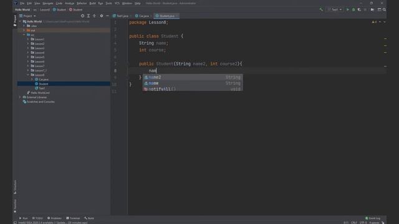Open the Event Log
This screenshot has width=399, height=224.
point(373,218)
